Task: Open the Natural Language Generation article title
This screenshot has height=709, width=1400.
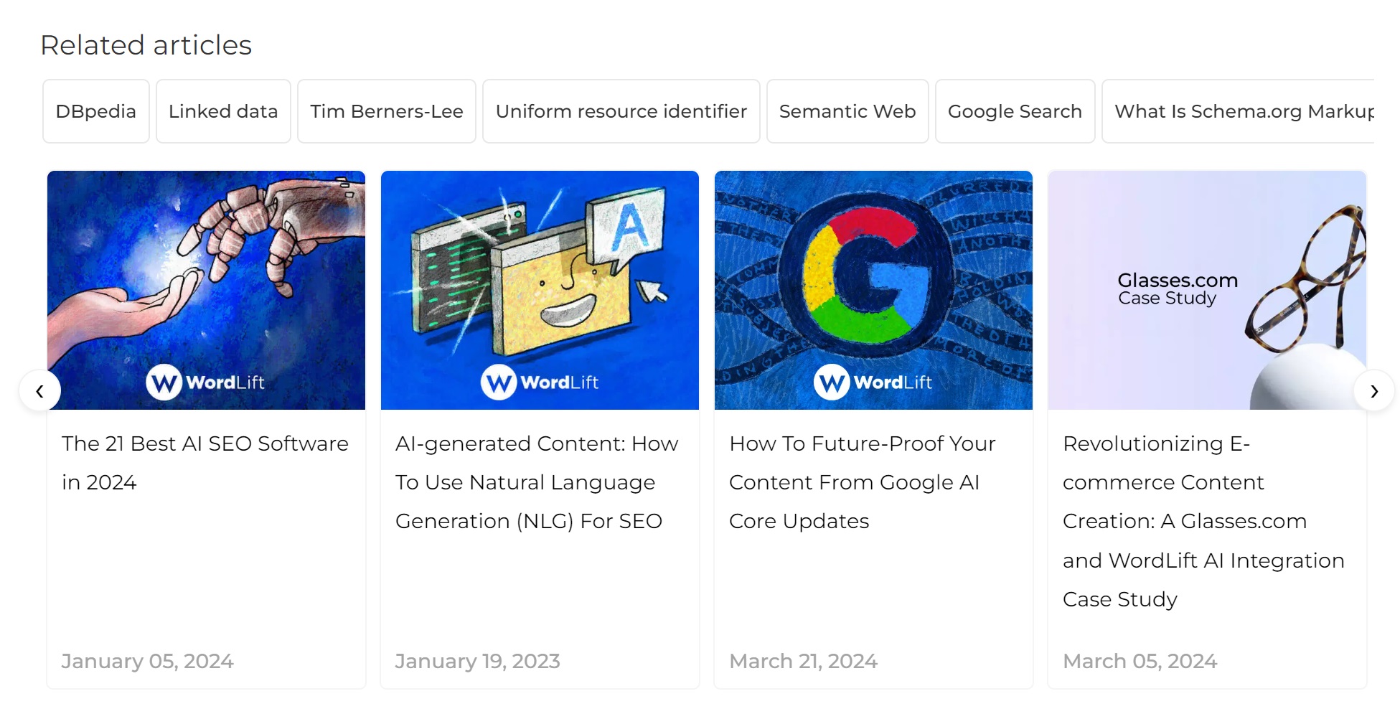Action: 536,482
